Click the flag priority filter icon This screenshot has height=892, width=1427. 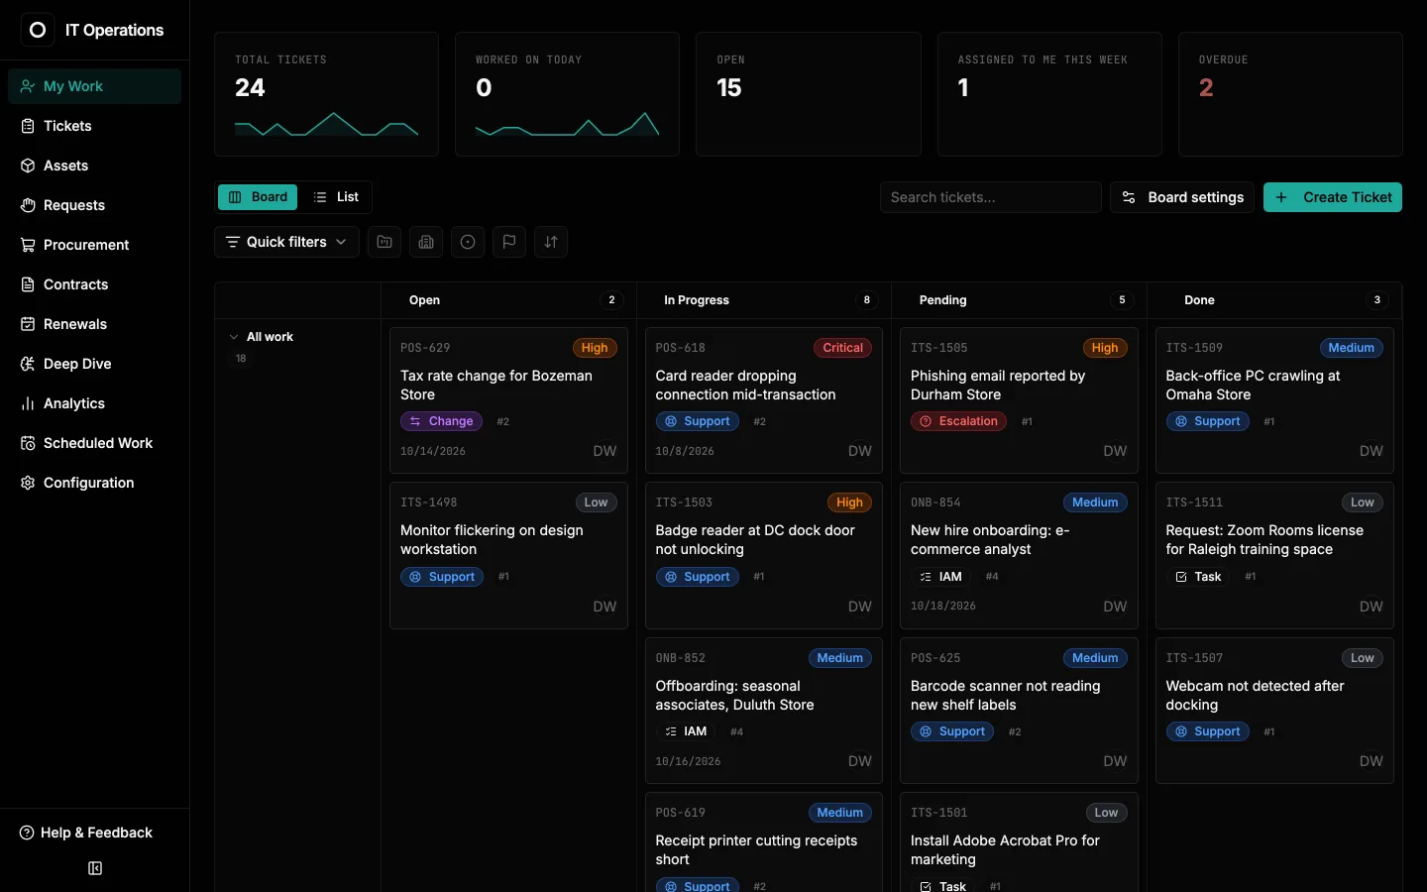click(509, 242)
